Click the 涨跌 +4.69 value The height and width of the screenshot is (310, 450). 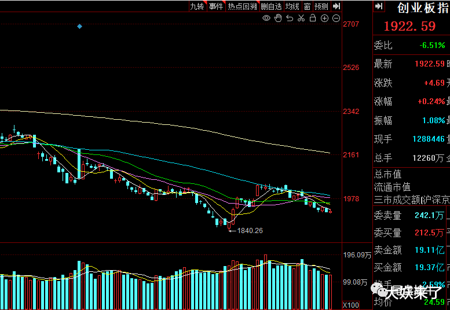click(434, 83)
